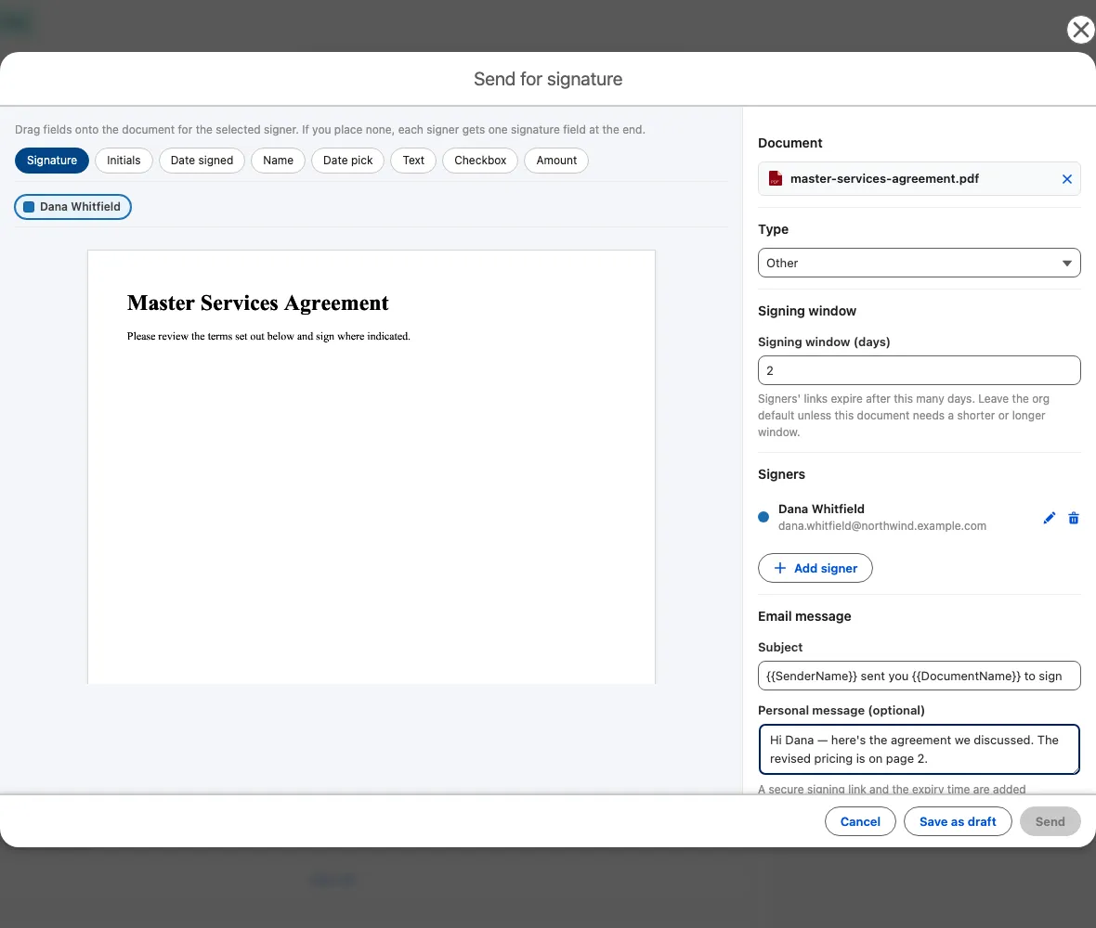Click the master-services-agreement.pdf file name
Screen dimensions: 1096x928
[x=884, y=179]
